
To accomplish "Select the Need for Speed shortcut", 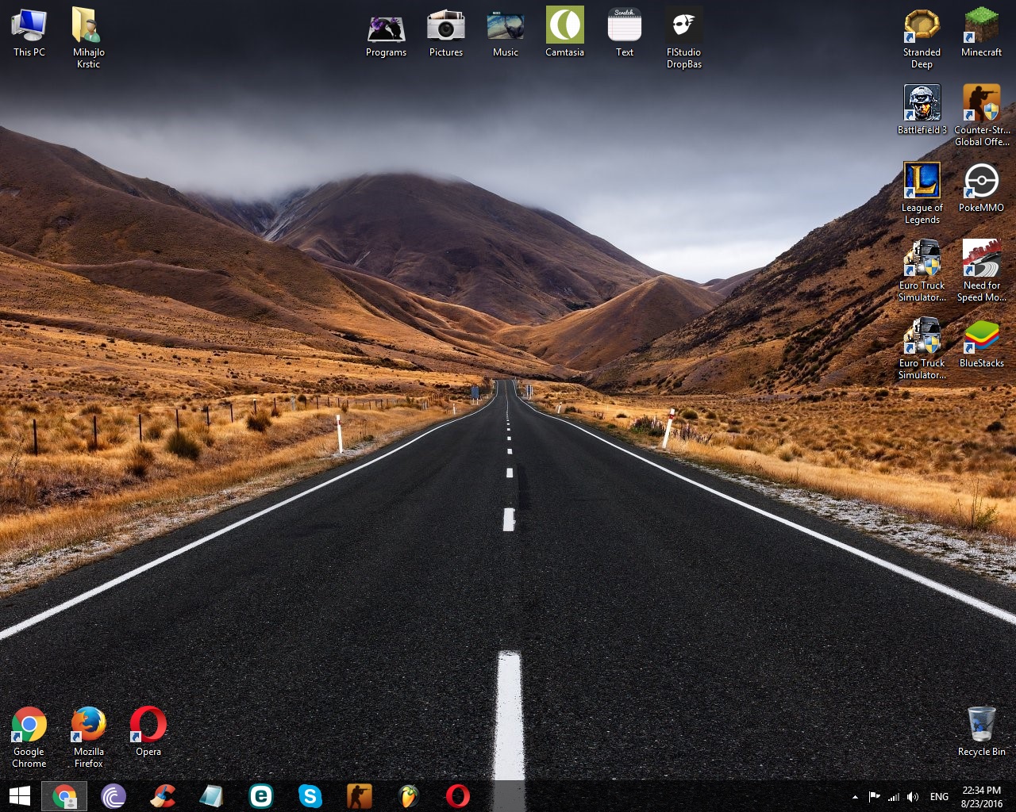I will pyautogui.click(x=982, y=270).
